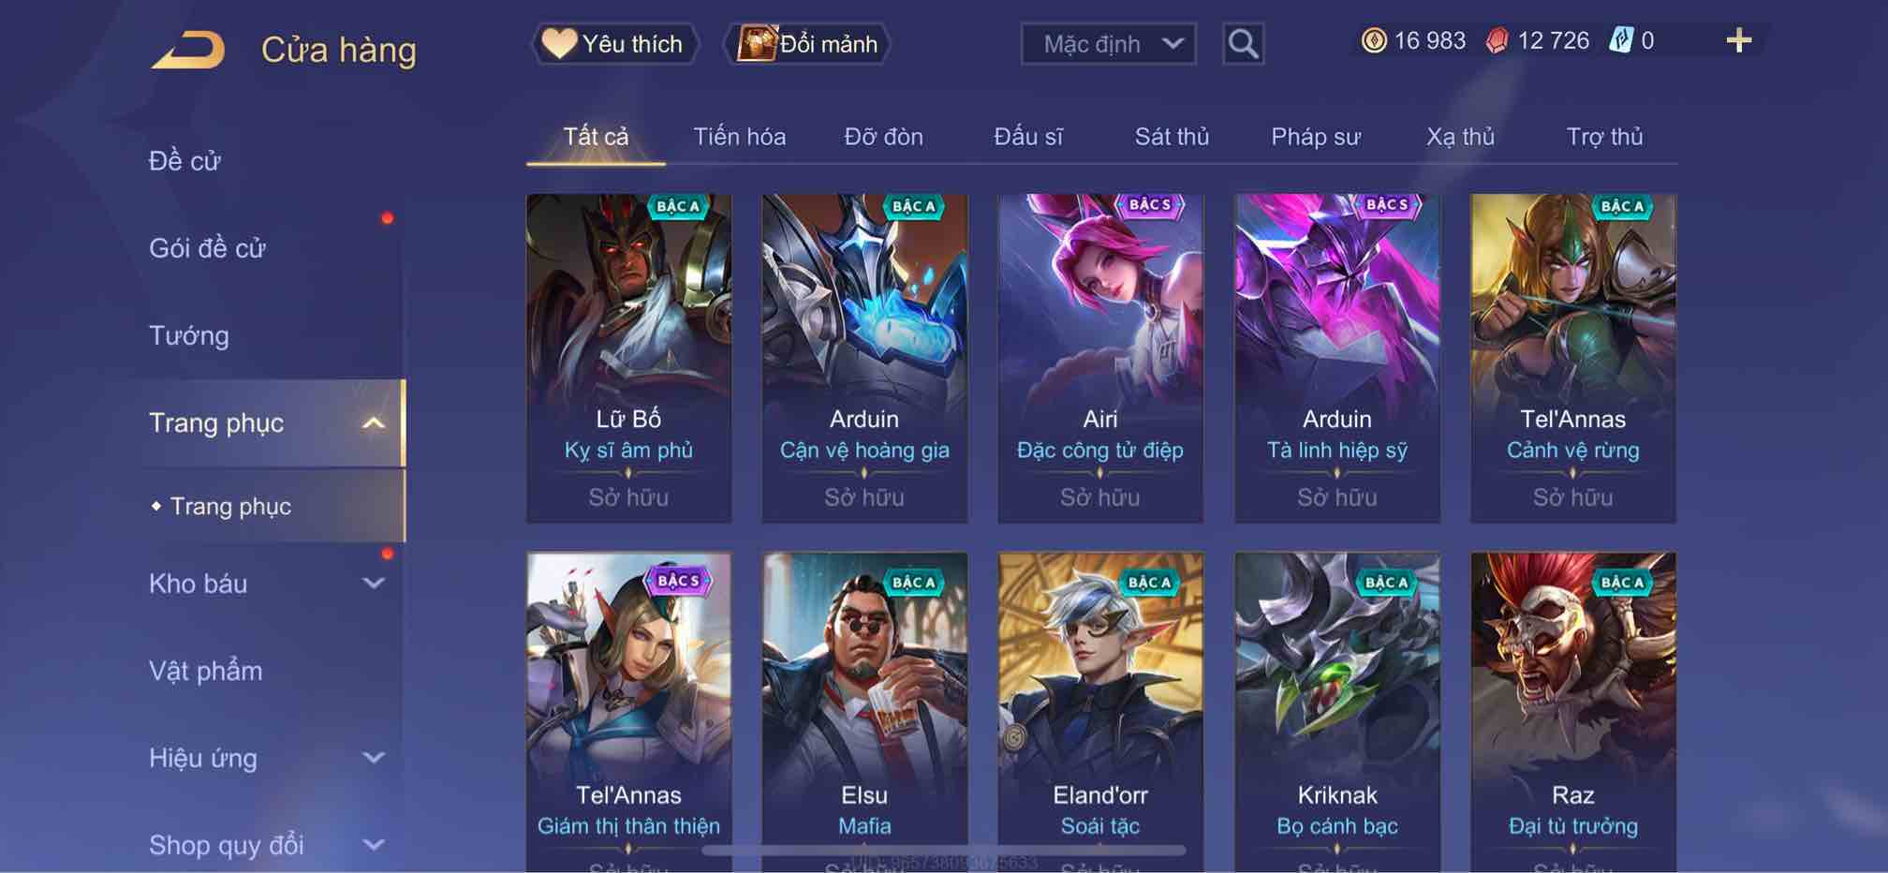Tap the gold coin balance icon
The height and width of the screenshot is (873, 1888).
[1374, 40]
